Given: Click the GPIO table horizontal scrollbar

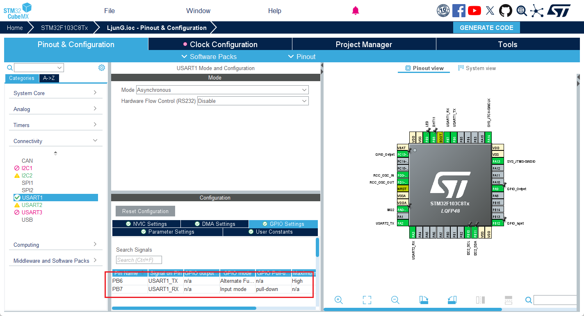Looking at the screenshot, I should tap(184, 308).
